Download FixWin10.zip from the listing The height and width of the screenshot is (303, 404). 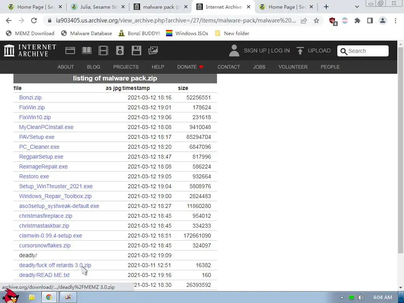click(x=35, y=117)
